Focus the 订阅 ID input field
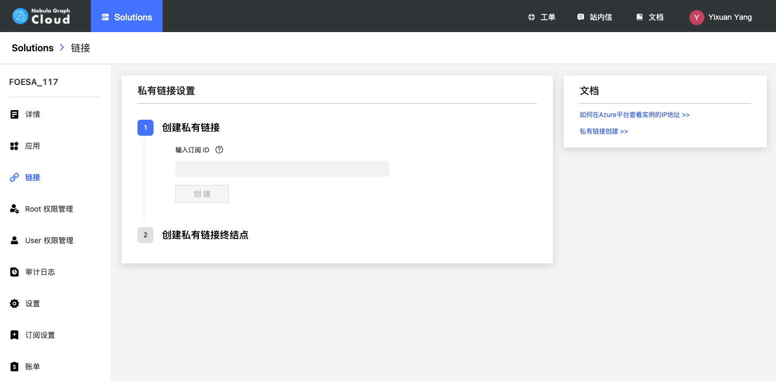Screen dimensions: 776x381 point(282,169)
